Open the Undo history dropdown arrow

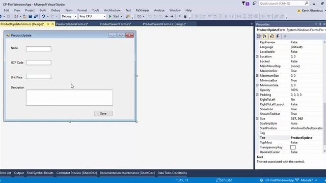(47, 16)
